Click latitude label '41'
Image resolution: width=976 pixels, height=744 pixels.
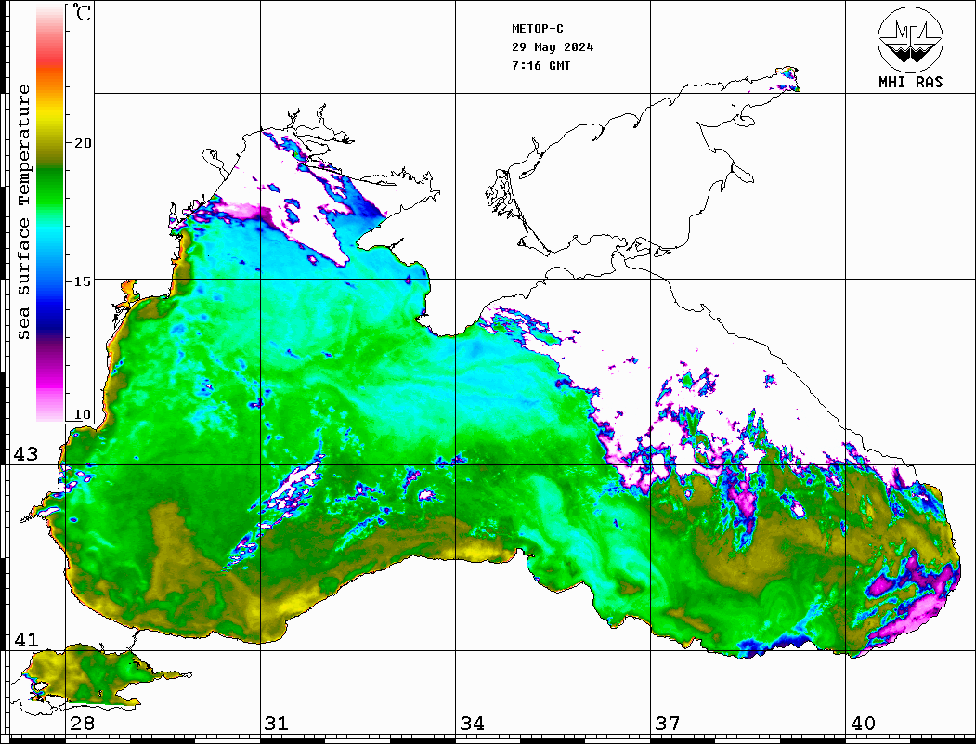pos(26,640)
